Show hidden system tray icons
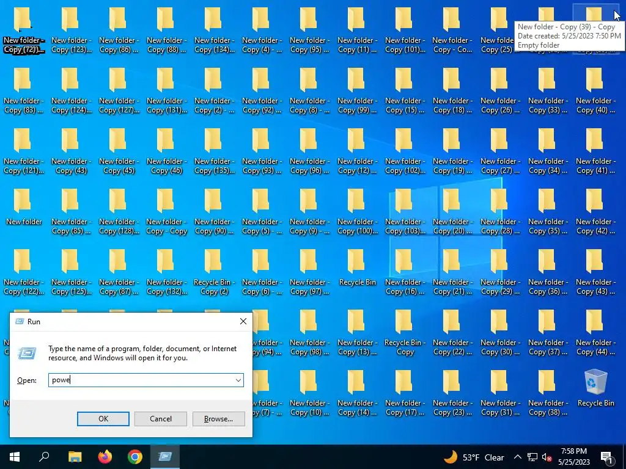626x469 pixels. coord(517,457)
